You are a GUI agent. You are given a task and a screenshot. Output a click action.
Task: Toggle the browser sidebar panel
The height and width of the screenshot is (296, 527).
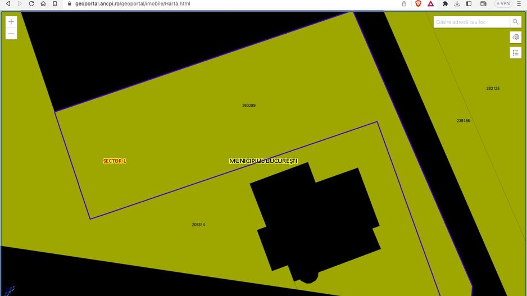click(x=469, y=3)
